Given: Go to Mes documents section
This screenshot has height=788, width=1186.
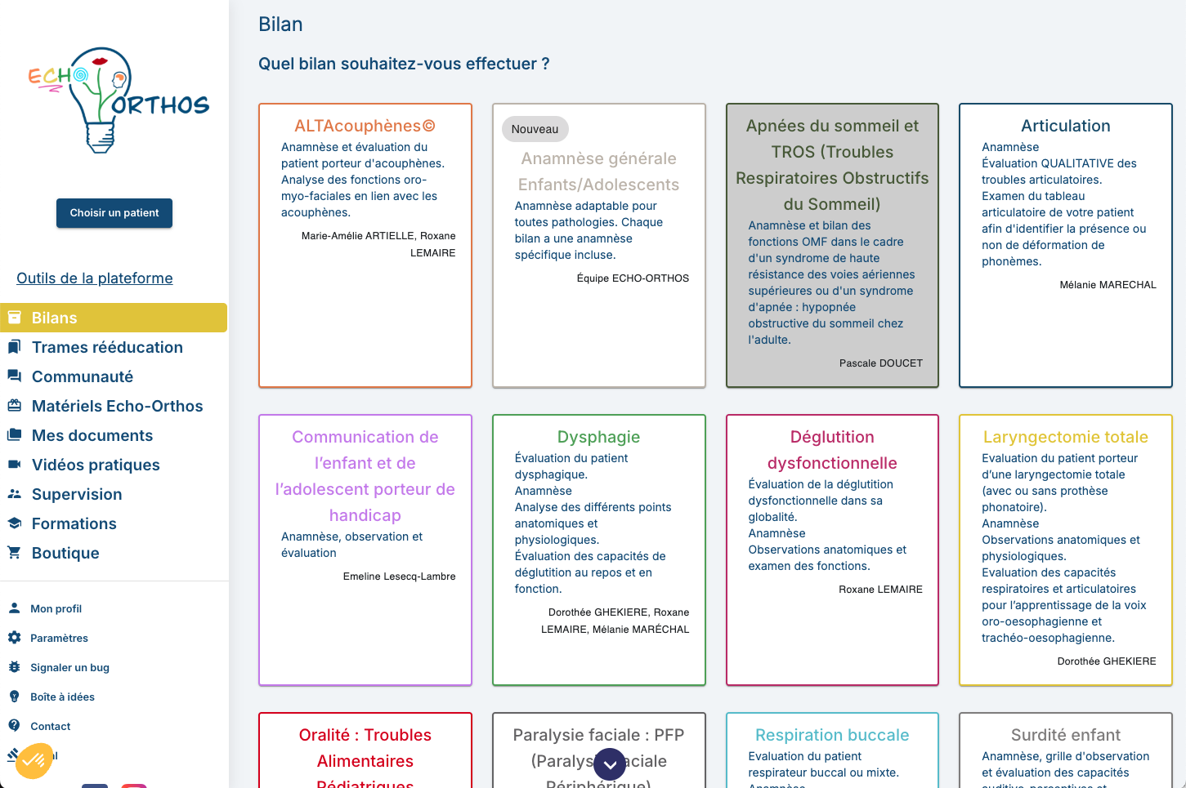Looking at the screenshot, I should pyautogui.click(x=92, y=435).
